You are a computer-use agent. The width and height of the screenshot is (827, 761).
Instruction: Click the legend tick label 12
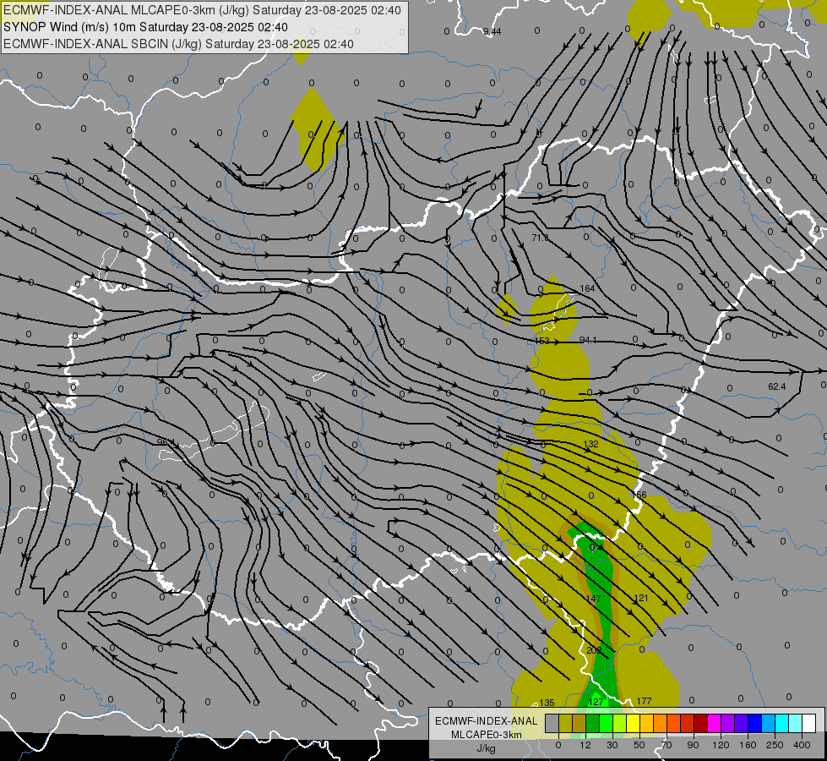585,745
